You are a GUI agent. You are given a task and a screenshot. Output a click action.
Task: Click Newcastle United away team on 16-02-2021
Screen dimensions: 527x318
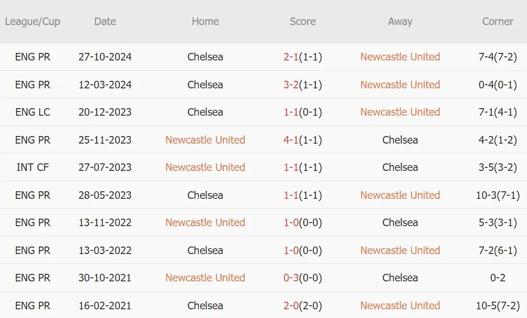click(x=400, y=306)
